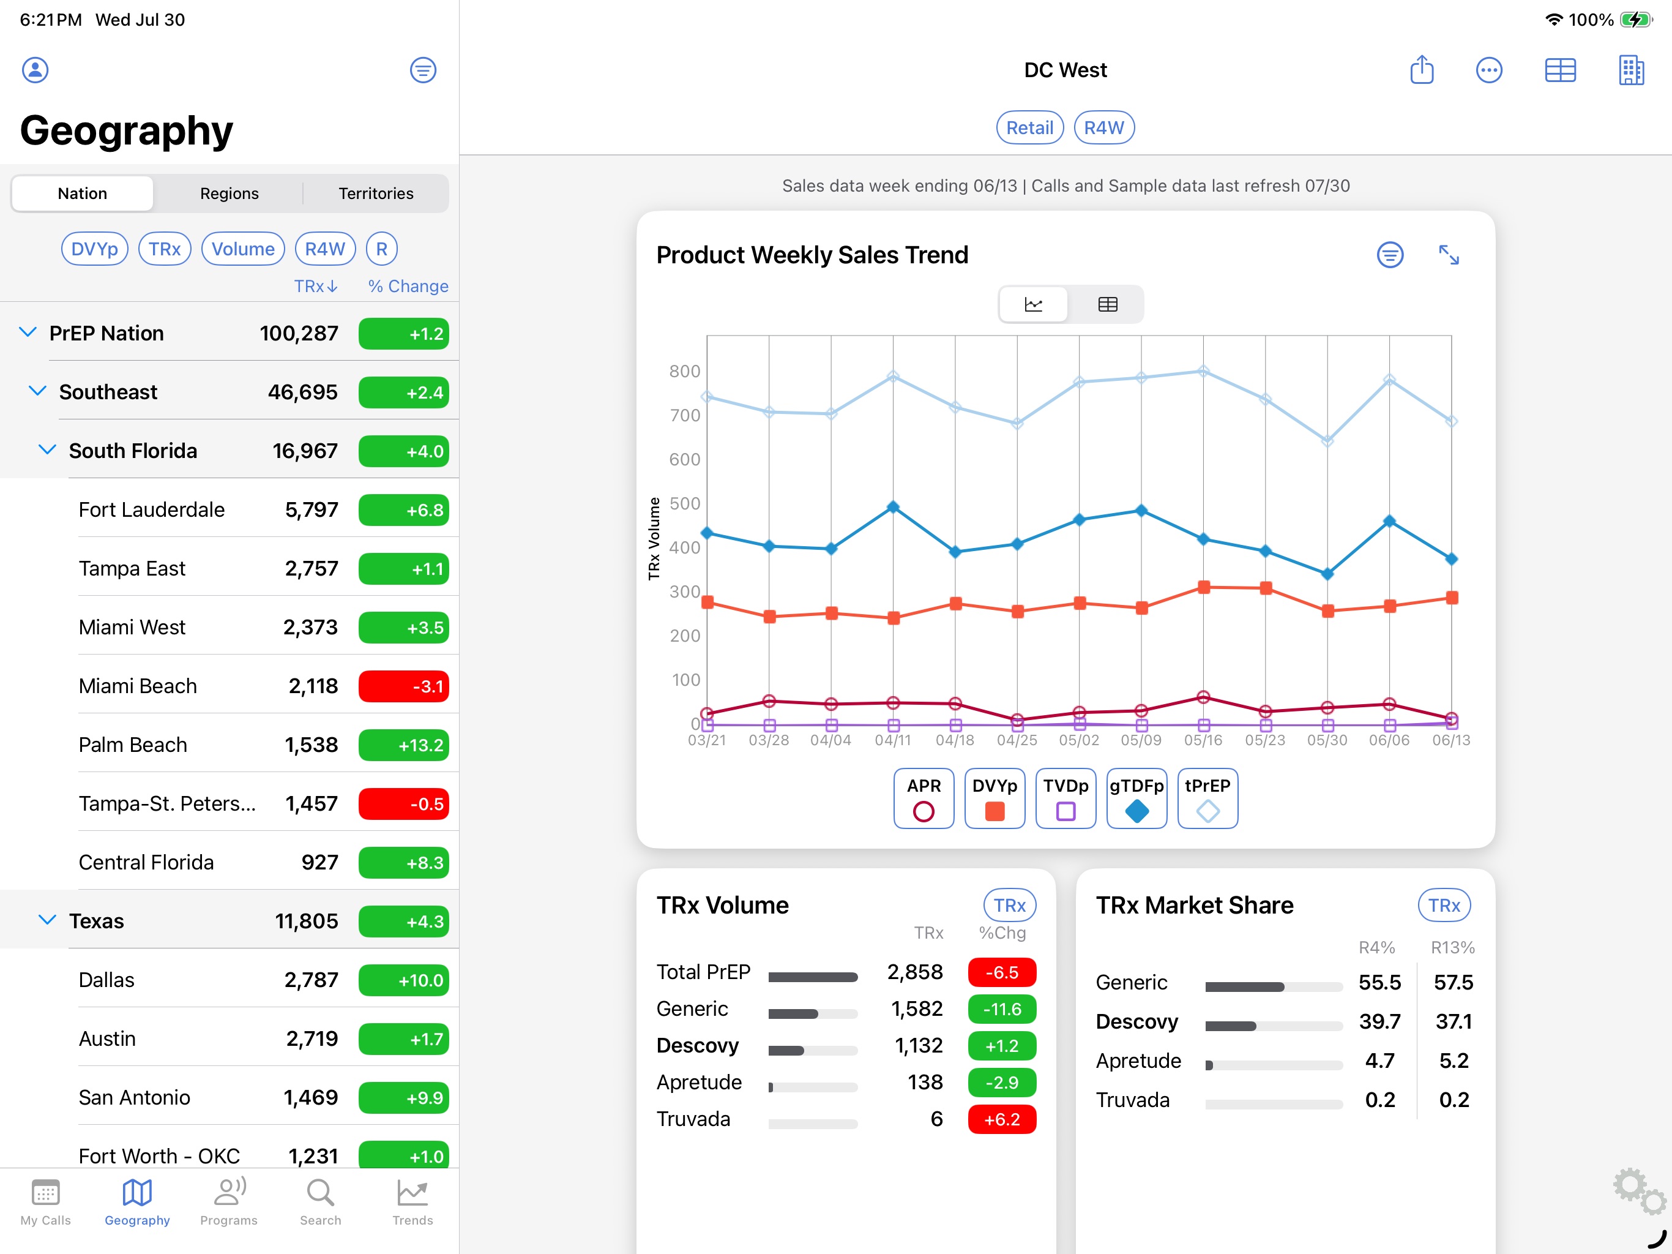Toggle the gTDFp series in legend
1672x1254 pixels.
tap(1137, 798)
